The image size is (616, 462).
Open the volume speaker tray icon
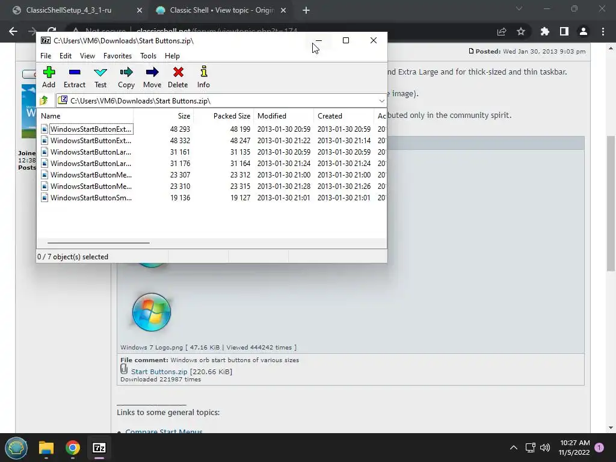545,448
